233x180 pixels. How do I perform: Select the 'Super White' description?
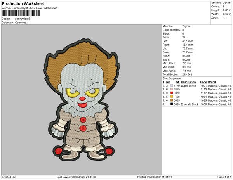click(188, 86)
